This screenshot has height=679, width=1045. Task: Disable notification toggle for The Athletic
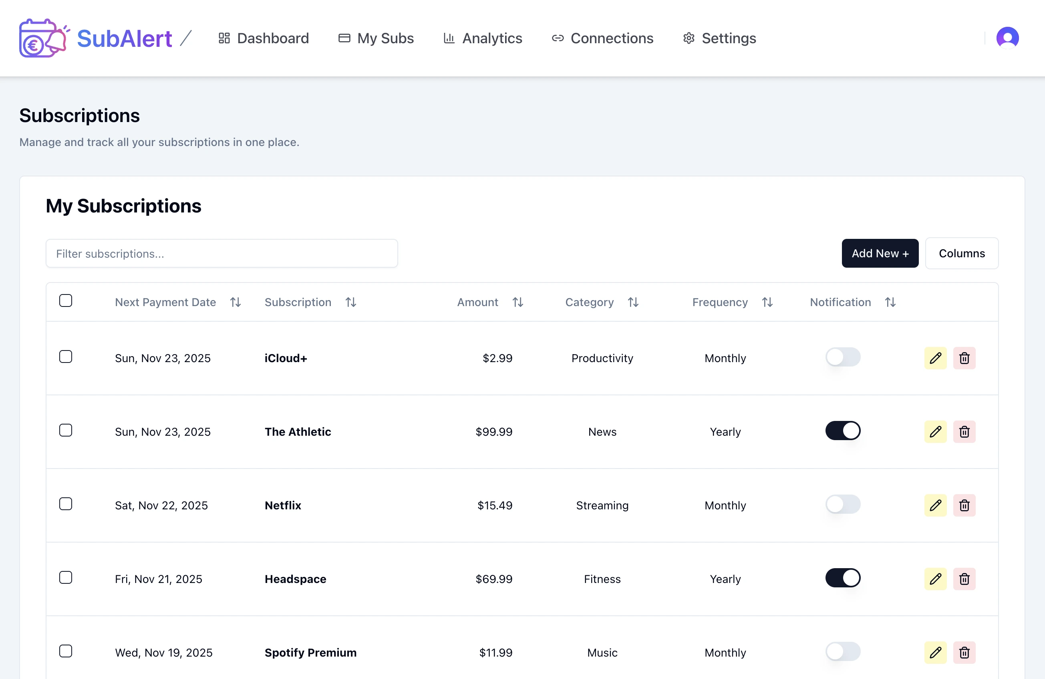[843, 431]
